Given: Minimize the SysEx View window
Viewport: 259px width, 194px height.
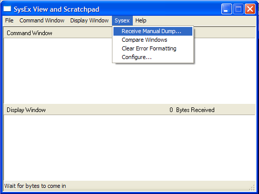Looking at the screenshot, I should pyautogui.click(x=226, y=9).
